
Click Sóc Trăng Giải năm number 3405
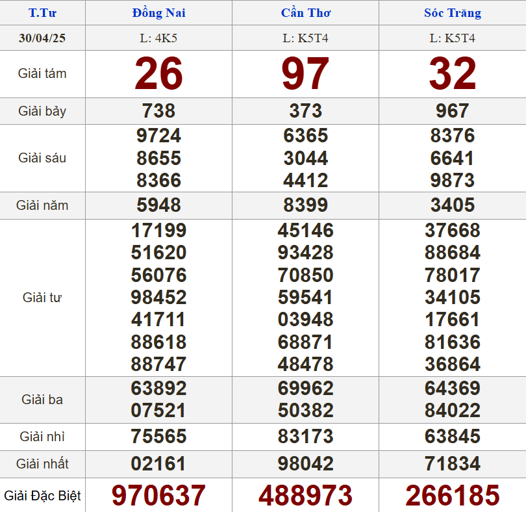452,205
